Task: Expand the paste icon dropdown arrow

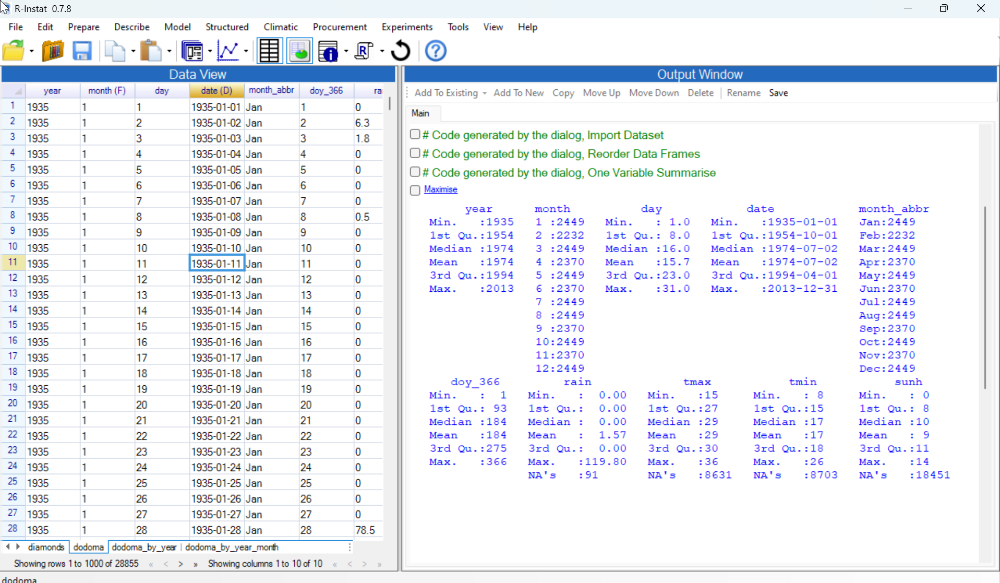Action: click(x=169, y=51)
